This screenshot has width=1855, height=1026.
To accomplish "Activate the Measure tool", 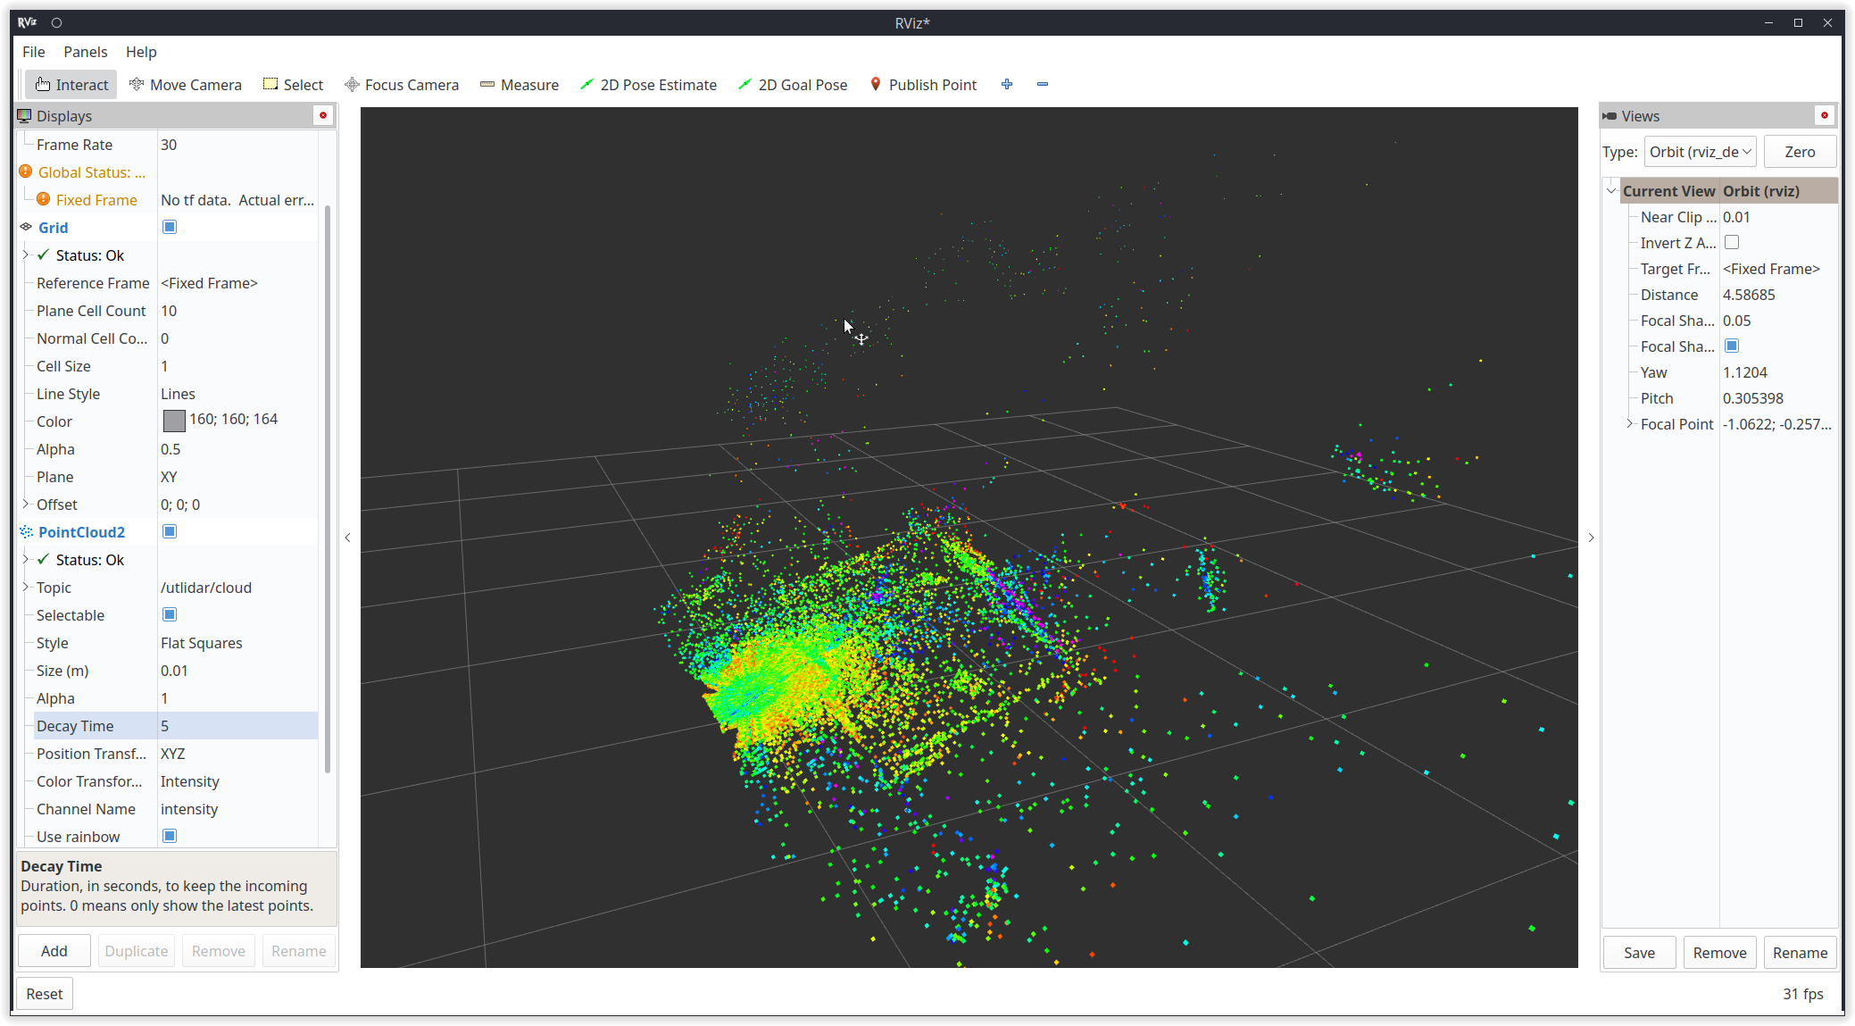I will point(520,85).
